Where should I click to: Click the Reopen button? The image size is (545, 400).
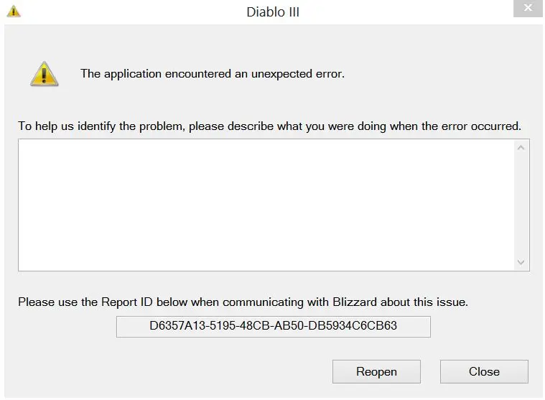coord(376,371)
